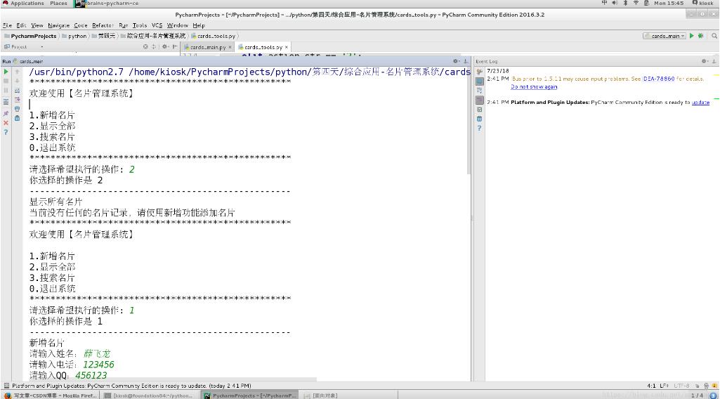Clear all Run console output with the trash icon
This screenshot has height=399, width=720.
(17, 118)
